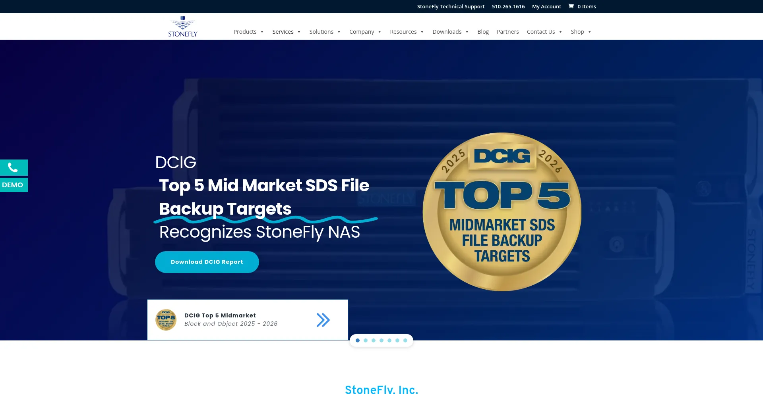
Task: Expand the Shop dropdown arrow
Action: (589, 32)
